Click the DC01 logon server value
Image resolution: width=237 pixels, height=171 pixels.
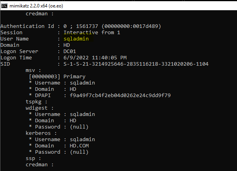[x=70, y=51]
